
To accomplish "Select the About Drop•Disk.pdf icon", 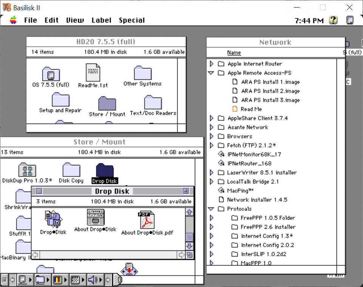I will [x=147, y=219].
